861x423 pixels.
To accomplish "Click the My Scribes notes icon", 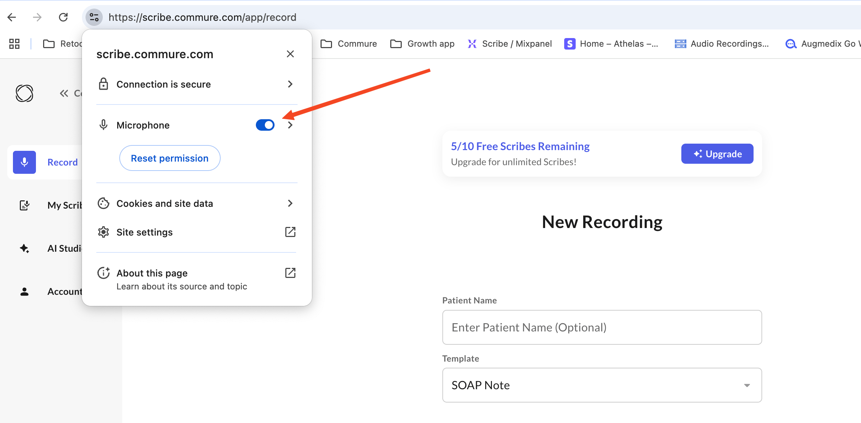I will (24, 205).
